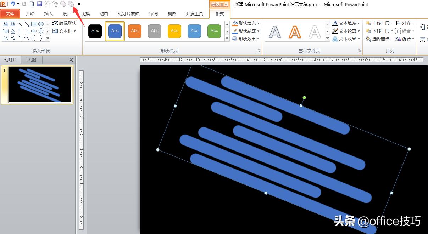Image resolution: width=428 pixels, height=234 pixels.
Task: Expand the Rotate (旋转) dropdown
Action: point(405,39)
